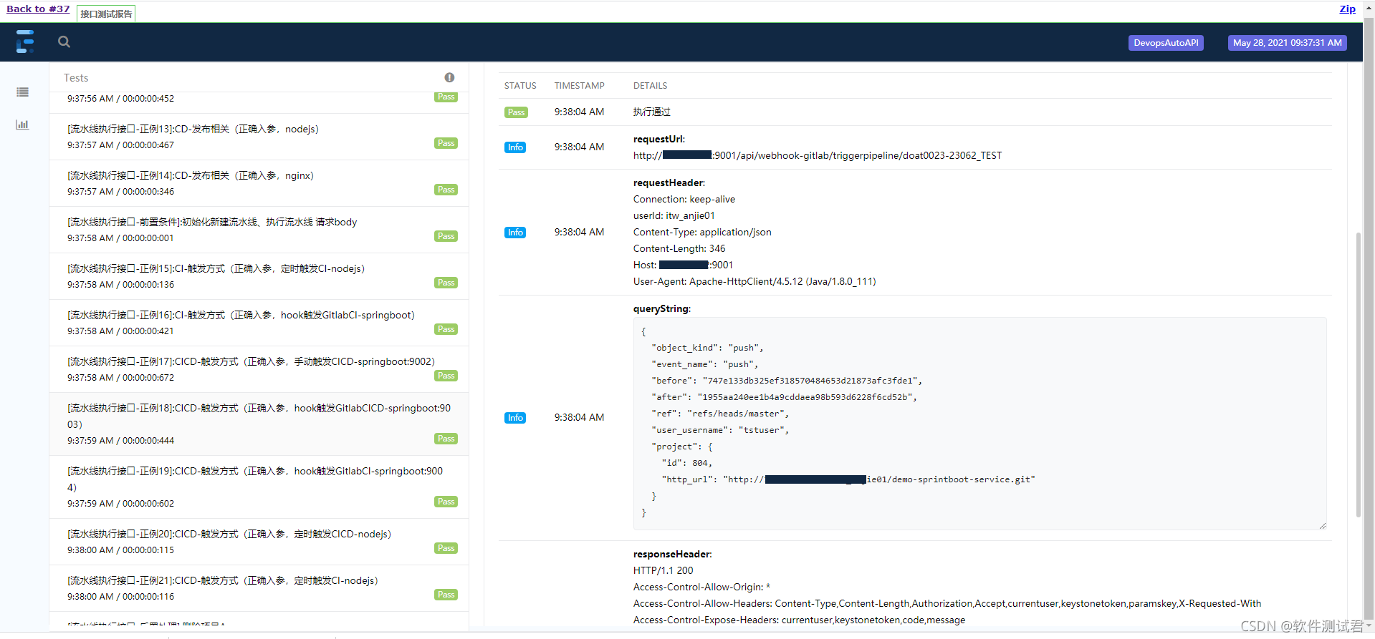Screen dimensions: 1375x639
Task: Click the Pass badge of test 正例18
Action: (446, 439)
